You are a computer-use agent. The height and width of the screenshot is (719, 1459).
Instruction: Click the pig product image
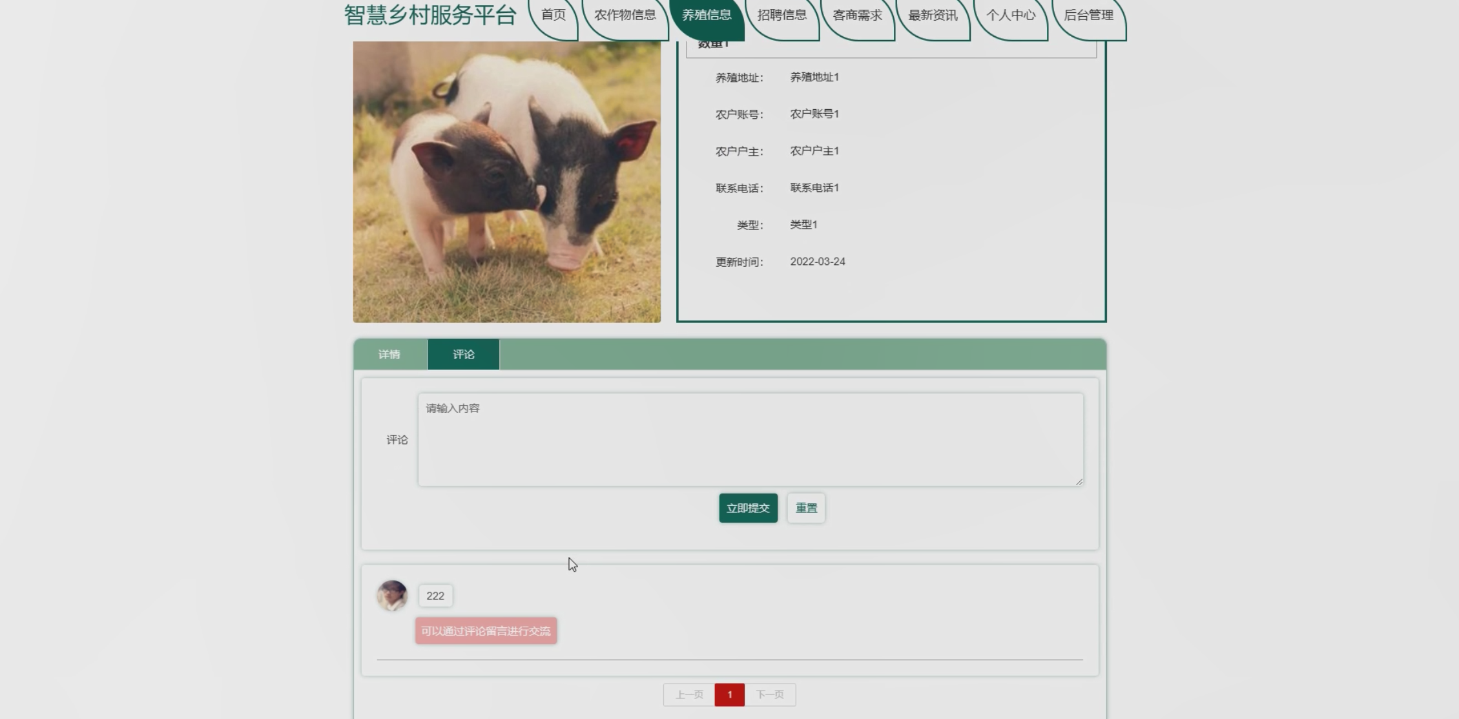506,182
